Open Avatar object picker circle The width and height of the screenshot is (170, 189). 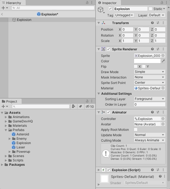(x=163, y=124)
